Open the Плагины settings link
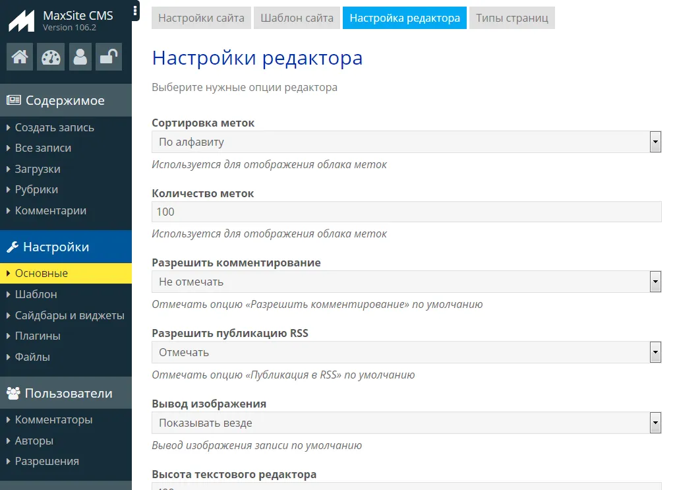The width and height of the screenshot is (675, 490). [x=38, y=336]
